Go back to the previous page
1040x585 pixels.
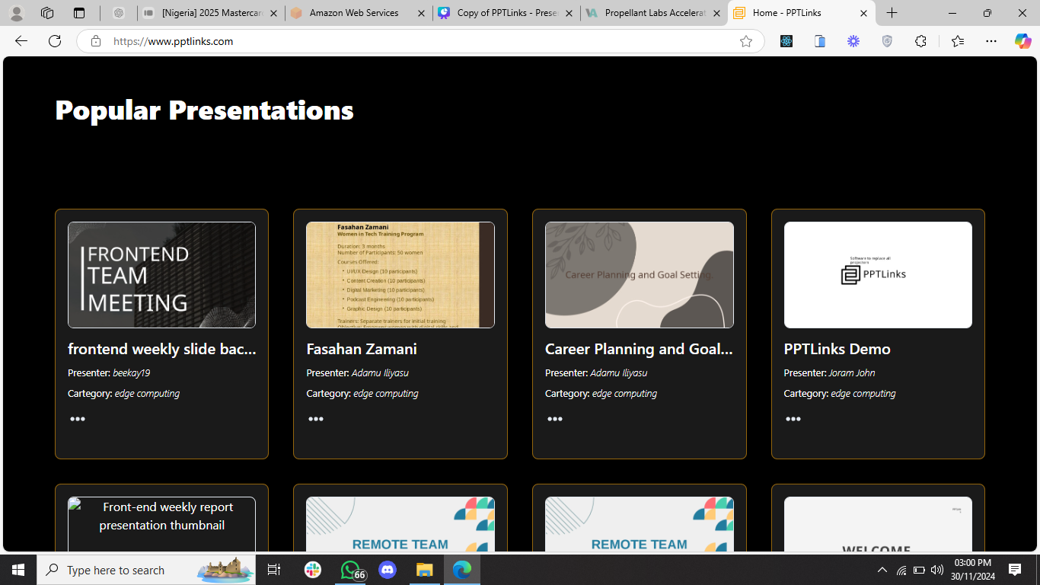point(21,41)
